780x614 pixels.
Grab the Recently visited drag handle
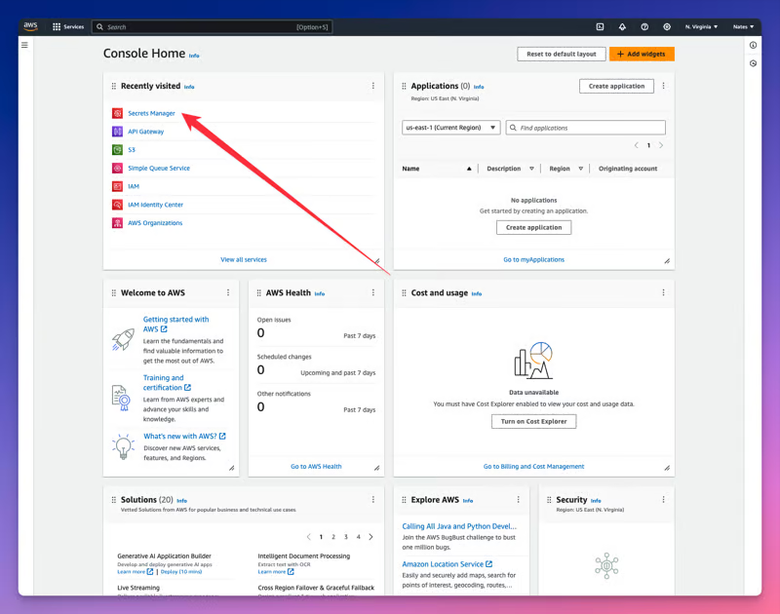coord(114,86)
